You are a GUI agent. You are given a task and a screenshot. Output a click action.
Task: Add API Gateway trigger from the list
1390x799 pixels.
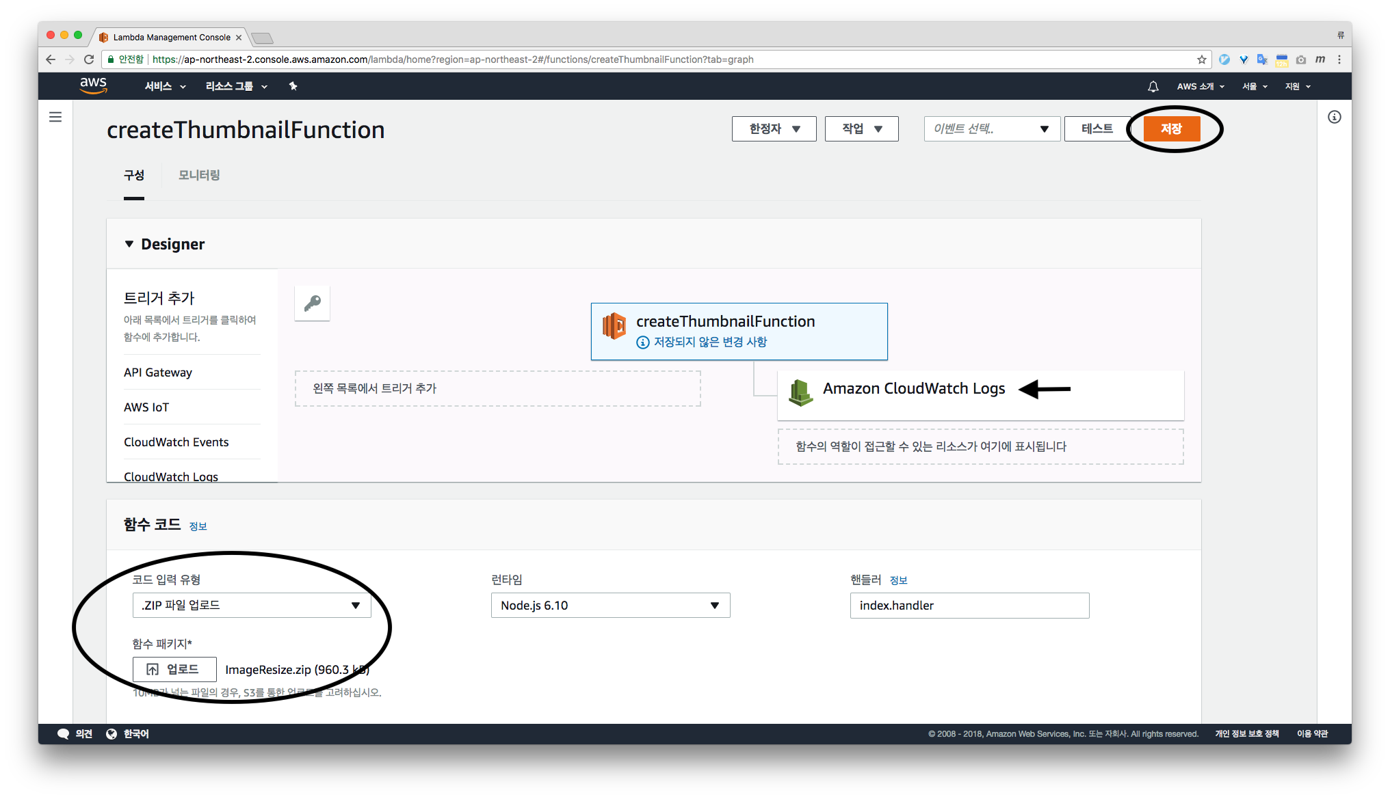click(158, 373)
